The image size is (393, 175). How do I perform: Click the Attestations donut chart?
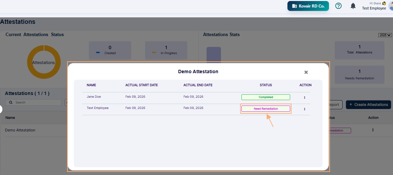[x=44, y=62]
